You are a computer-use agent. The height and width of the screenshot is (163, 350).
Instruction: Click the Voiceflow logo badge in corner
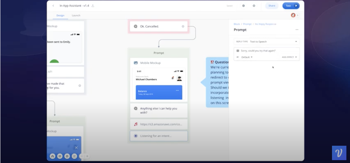point(339,153)
